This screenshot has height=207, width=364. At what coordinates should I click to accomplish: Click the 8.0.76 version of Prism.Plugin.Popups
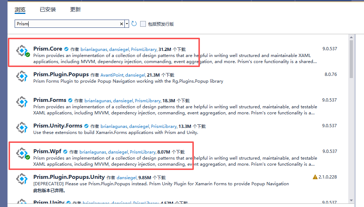coord(331,74)
